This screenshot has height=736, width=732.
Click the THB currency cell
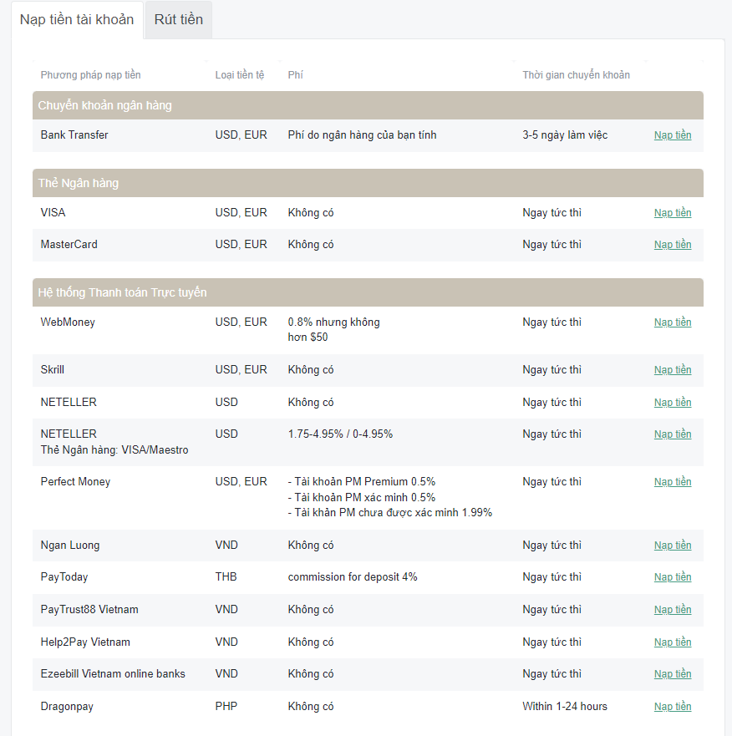click(x=226, y=577)
